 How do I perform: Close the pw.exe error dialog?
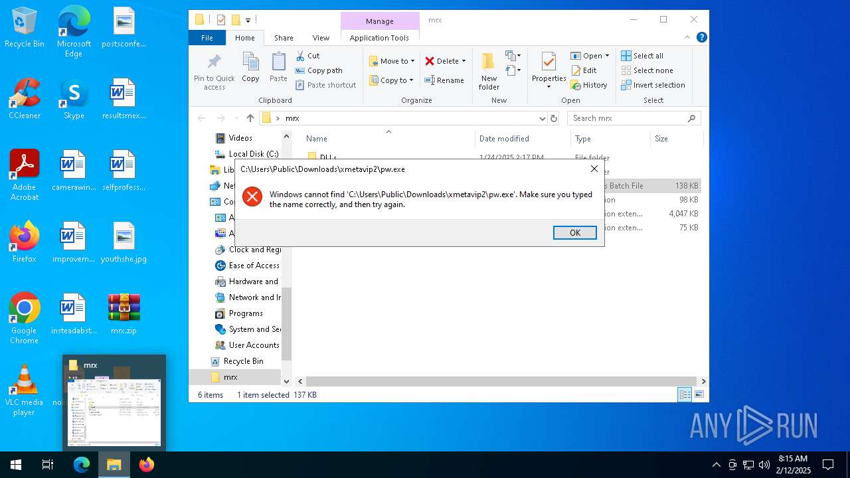coord(594,169)
